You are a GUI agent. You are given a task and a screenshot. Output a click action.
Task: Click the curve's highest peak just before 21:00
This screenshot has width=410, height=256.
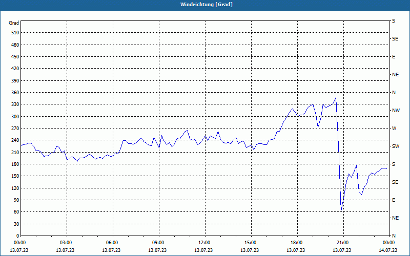[x=336, y=98]
